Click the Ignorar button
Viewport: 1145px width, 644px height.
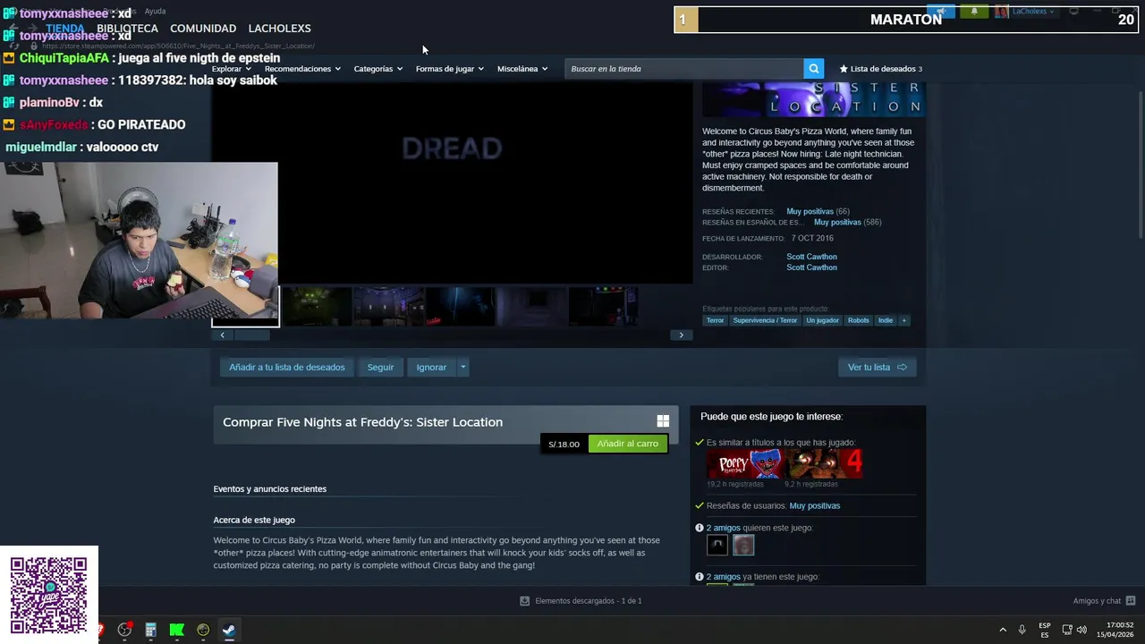pos(431,367)
